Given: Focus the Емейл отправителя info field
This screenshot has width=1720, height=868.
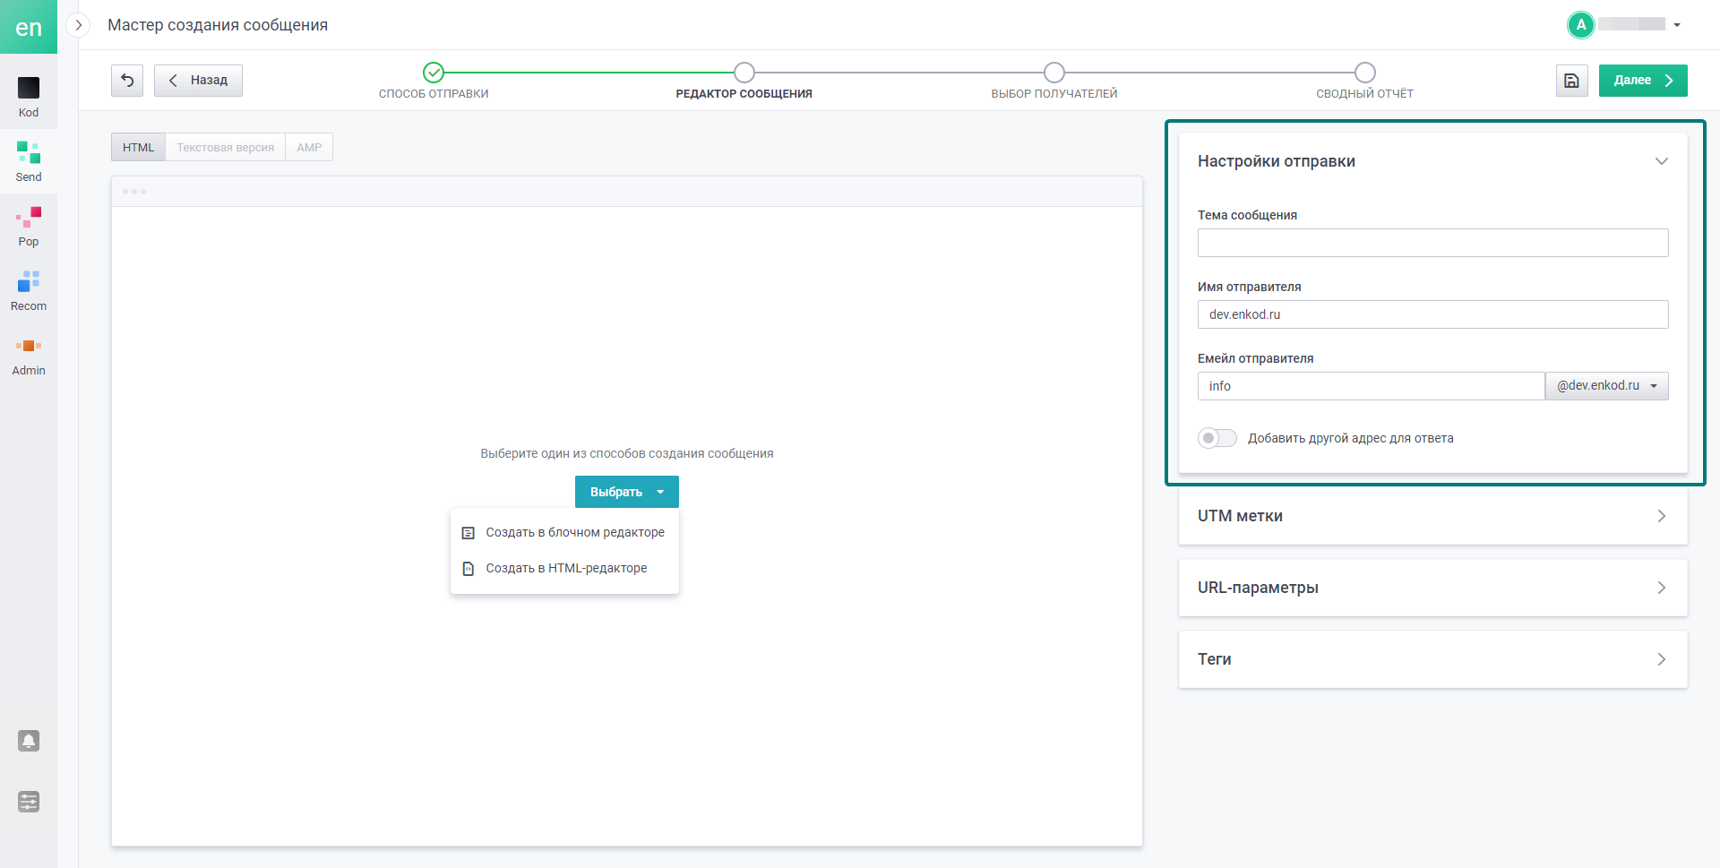Looking at the screenshot, I should pyautogui.click(x=1372, y=386).
